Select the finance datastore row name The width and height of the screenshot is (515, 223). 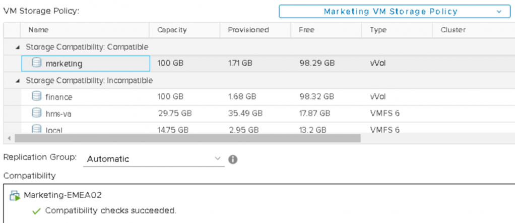pyautogui.click(x=58, y=97)
